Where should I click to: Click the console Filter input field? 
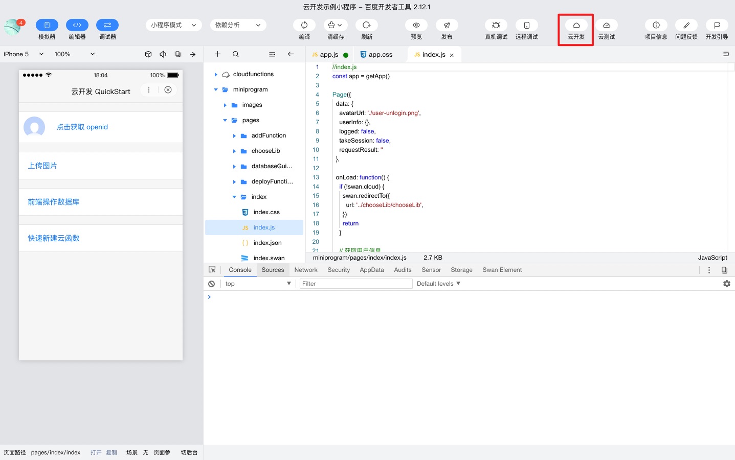click(x=355, y=284)
